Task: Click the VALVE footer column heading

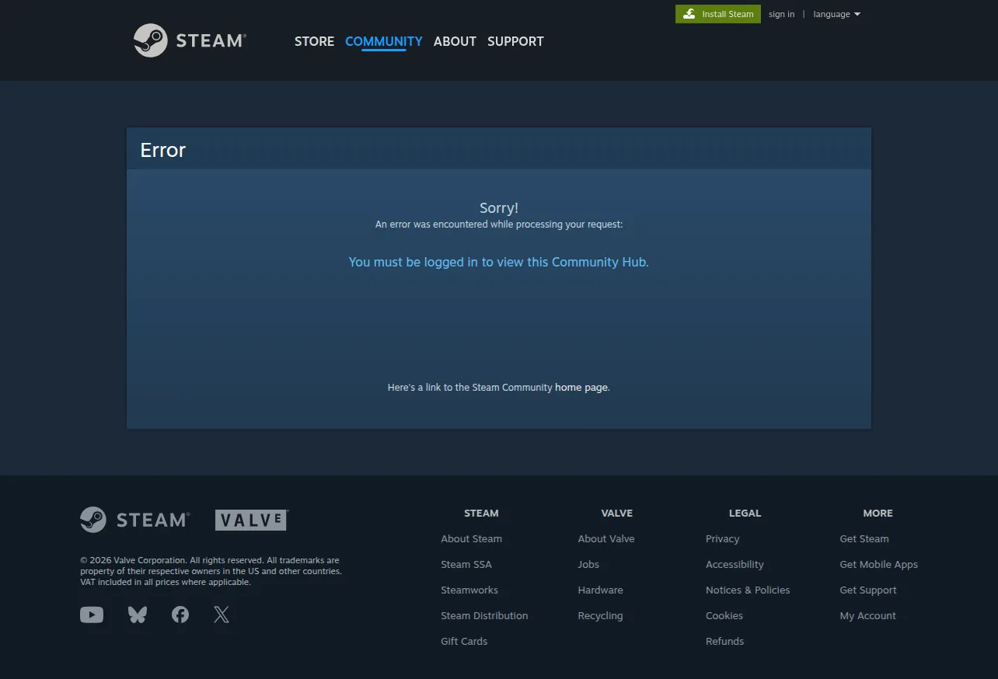Action: [617, 513]
